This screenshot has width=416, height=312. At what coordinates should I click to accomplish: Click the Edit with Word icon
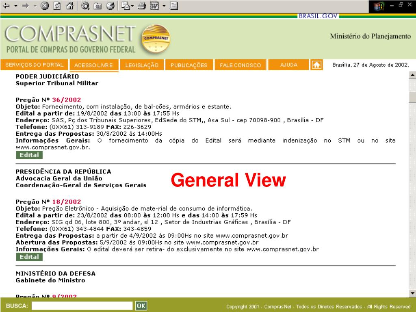click(x=154, y=6)
